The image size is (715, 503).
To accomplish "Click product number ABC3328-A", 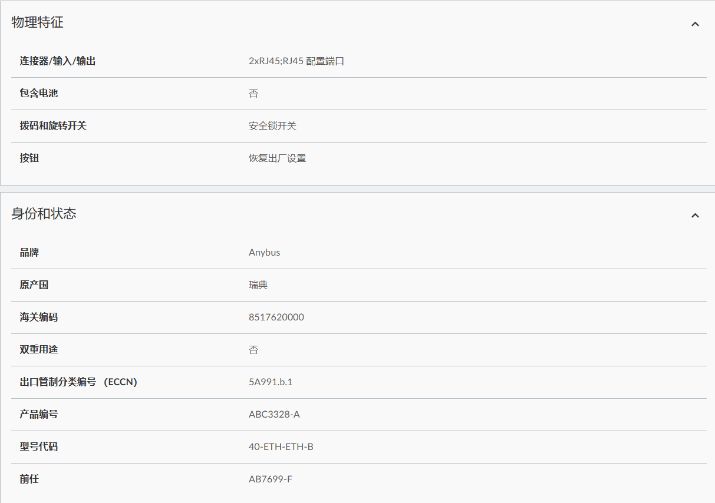I will pyautogui.click(x=274, y=414).
